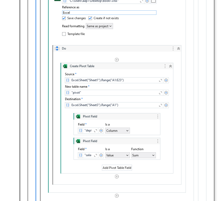Click the Excel icon on Create Pivot Table header
The image size is (223, 201).
(x=65, y=66)
